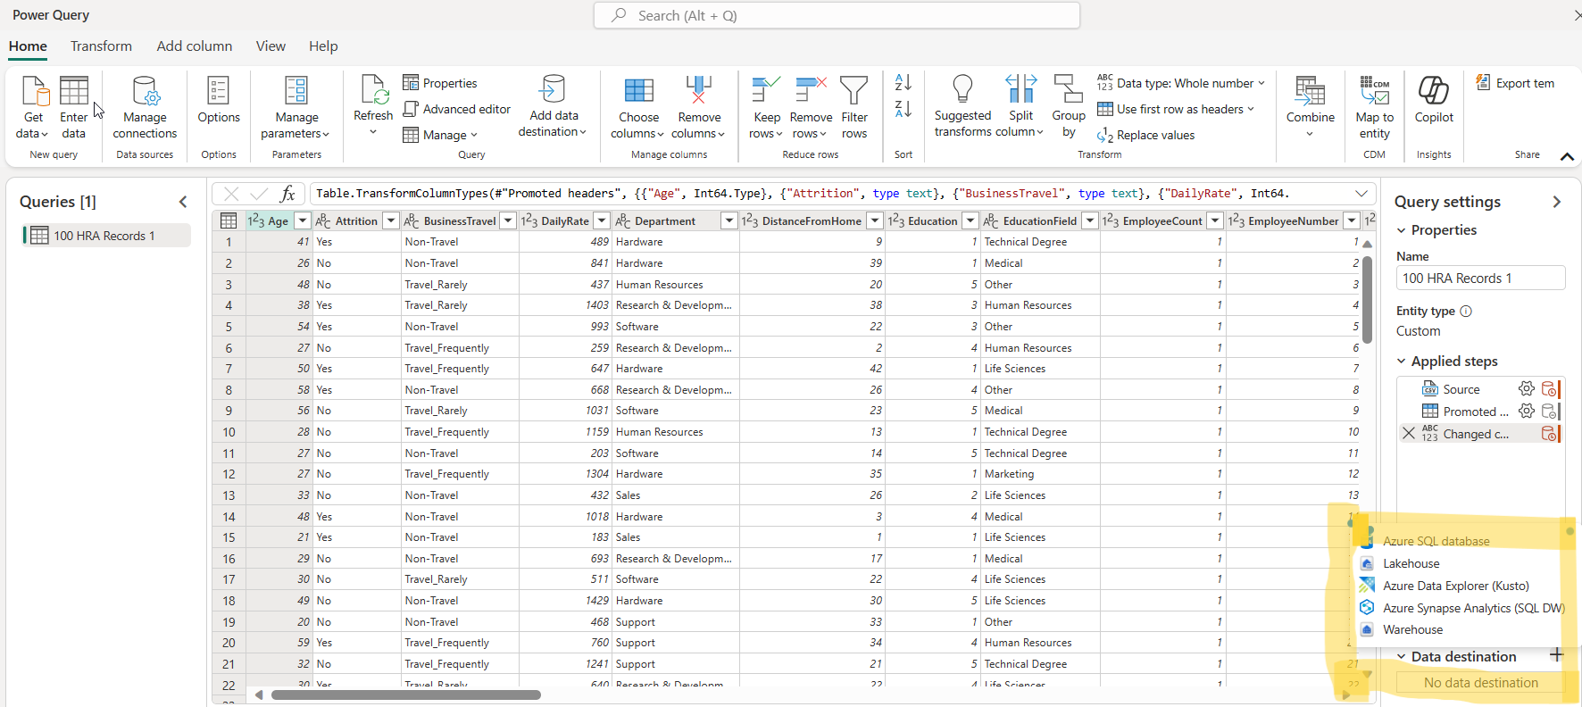Click Choose columns icon
1582x707 pixels.
pos(639,91)
